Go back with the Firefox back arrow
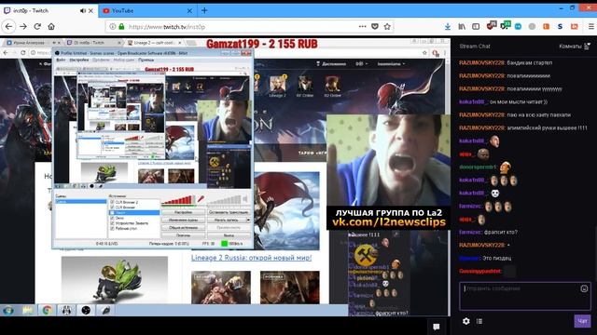Image resolution: width=597 pixels, height=335 pixels. point(8,27)
